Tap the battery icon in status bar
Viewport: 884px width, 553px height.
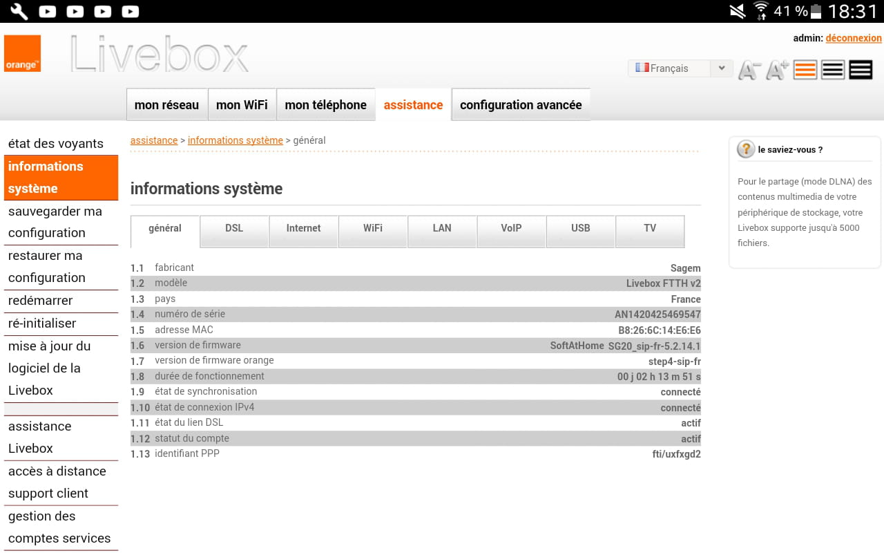816,11
